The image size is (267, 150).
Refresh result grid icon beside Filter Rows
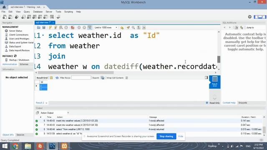(x=57, y=78)
